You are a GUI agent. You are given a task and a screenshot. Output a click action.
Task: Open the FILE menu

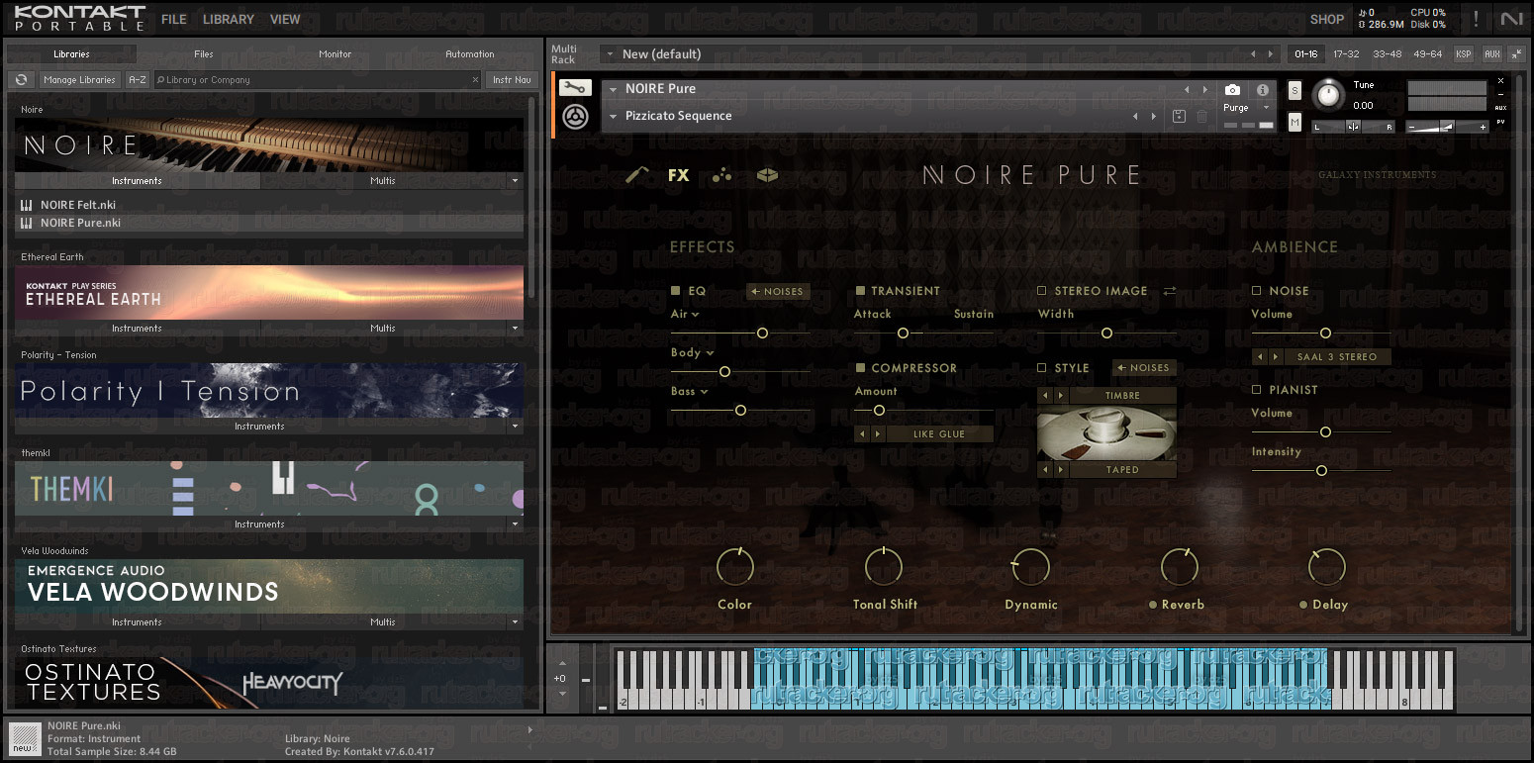[x=174, y=19]
